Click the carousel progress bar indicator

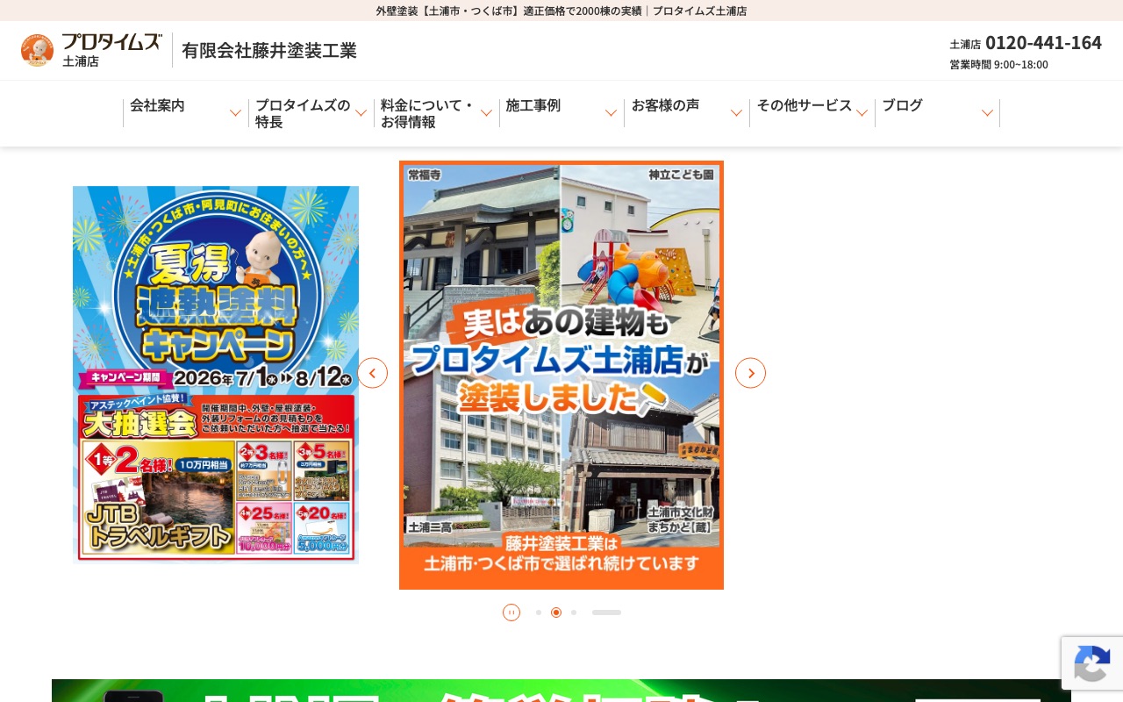click(606, 612)
